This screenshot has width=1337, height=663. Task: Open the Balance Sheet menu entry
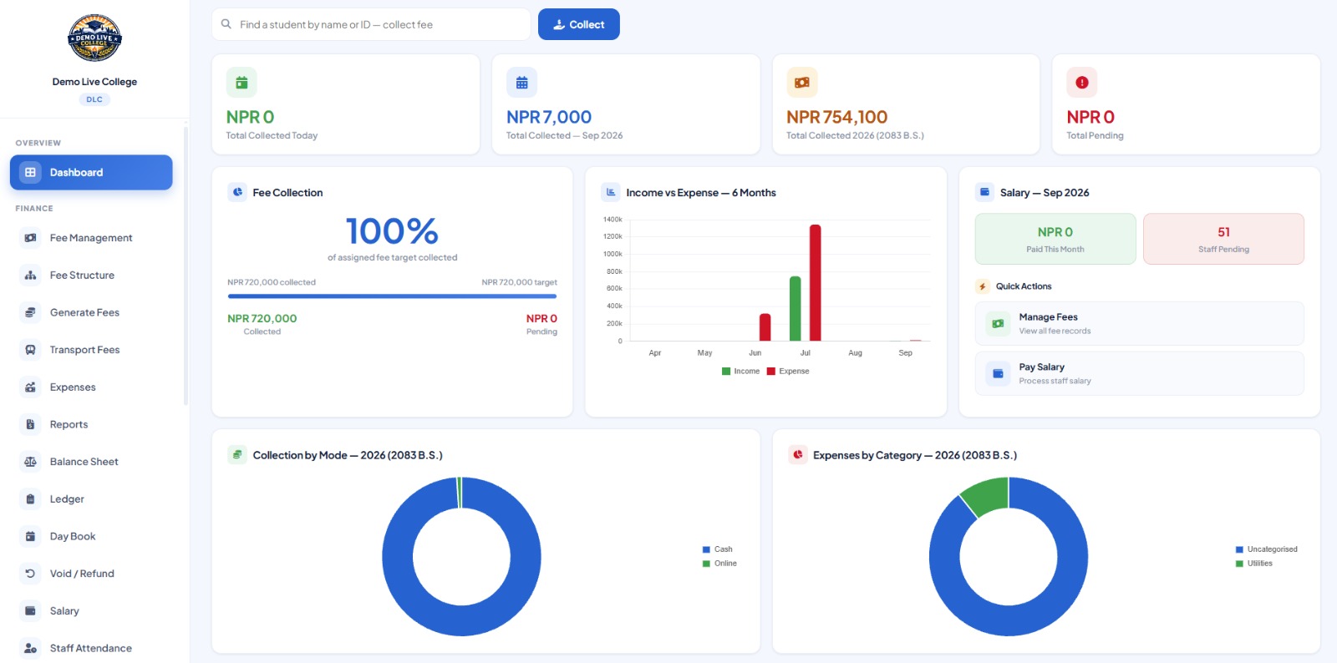tap(91, 462)
